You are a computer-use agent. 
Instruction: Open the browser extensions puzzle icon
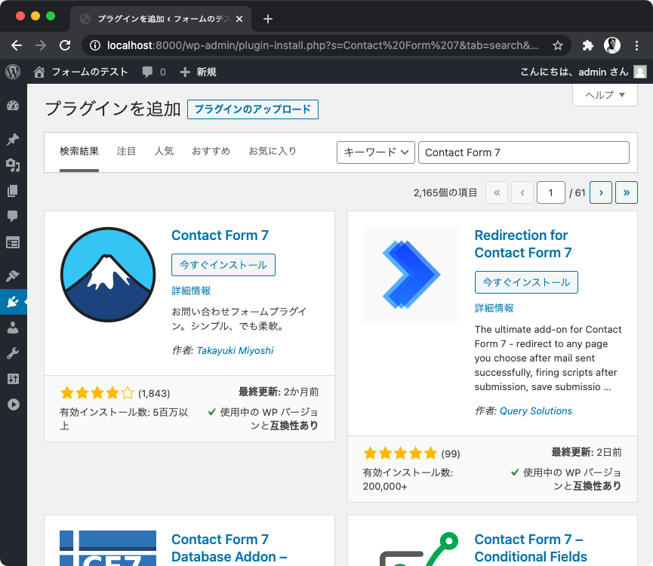pos(587,45)
